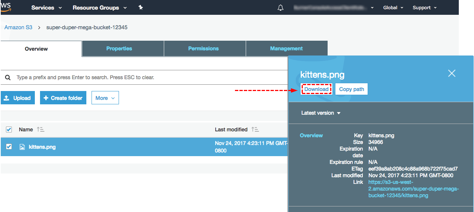The image size is (474, 212).
Task: Click kittens.png file name in list
Action: [x=42, y=147]
